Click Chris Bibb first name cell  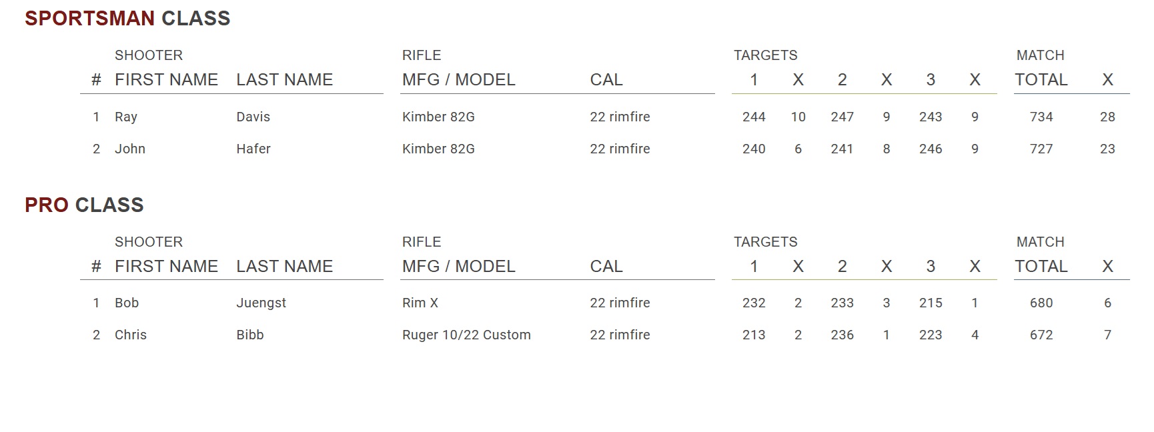coord(131,335)
